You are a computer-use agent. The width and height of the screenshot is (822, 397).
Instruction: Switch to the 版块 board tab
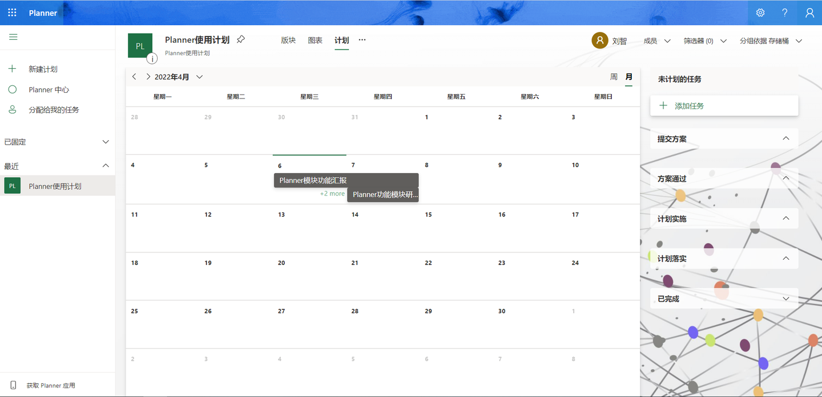[288, 40]
